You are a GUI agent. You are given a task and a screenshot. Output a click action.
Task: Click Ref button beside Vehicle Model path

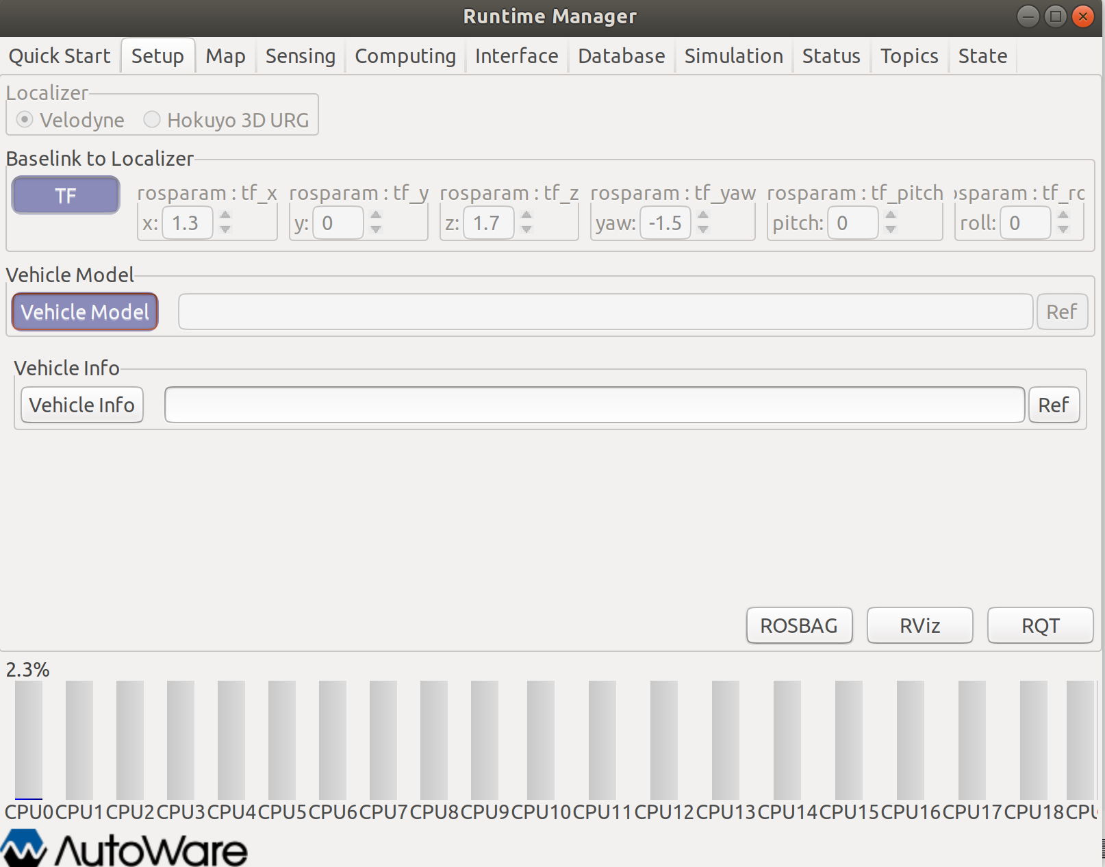pos(1062,312)
